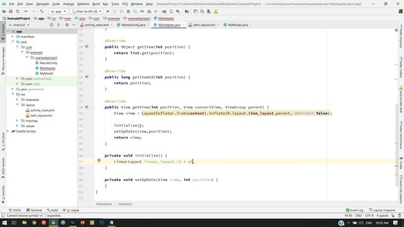Collapse the res folder
Viewport: 404px width, 227px height.
13,95
